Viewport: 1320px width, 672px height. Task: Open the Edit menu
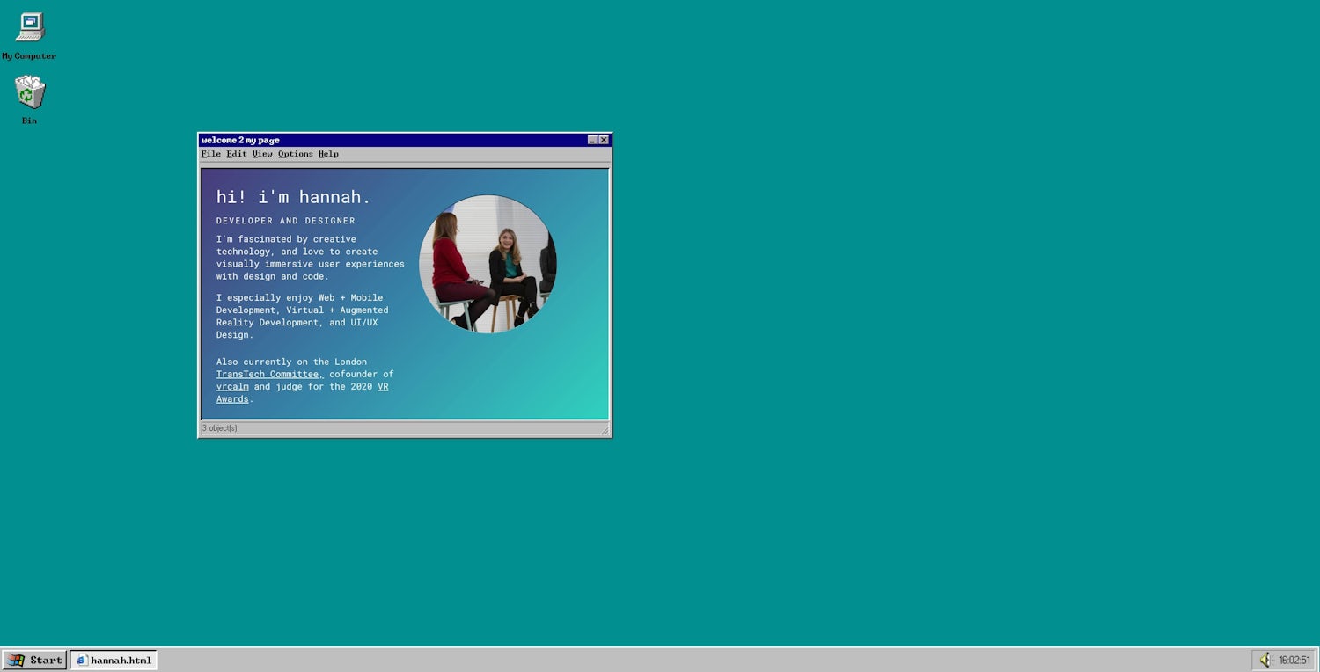tap(236, 154)
